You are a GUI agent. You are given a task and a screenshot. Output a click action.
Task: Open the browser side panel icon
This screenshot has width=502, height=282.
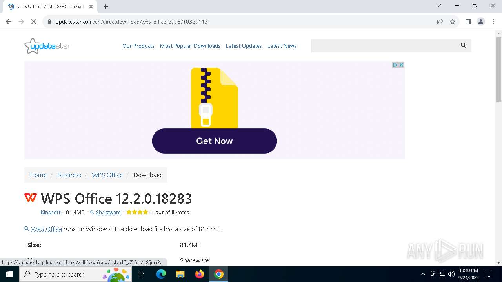click(x=468, y=22)
